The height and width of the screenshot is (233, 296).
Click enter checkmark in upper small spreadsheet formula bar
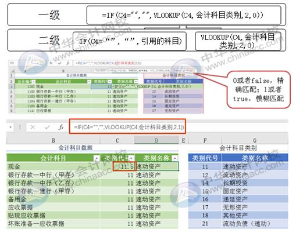(x=59, y=63)
